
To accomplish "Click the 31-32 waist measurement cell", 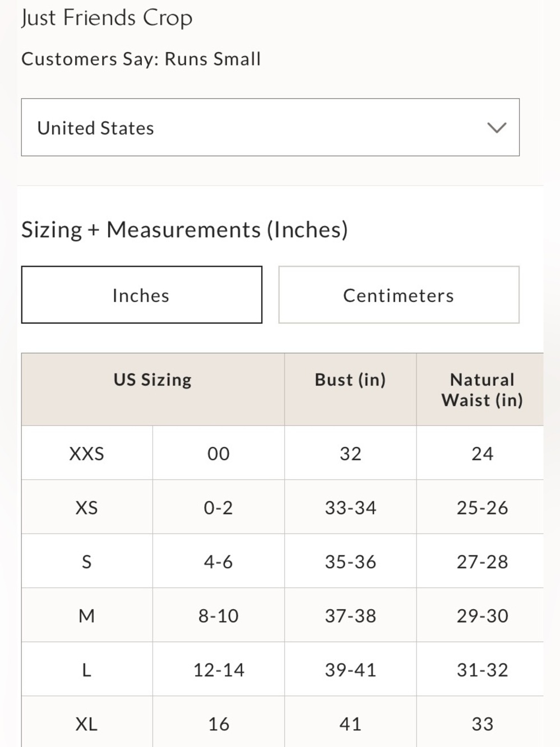I will [480, 669].
